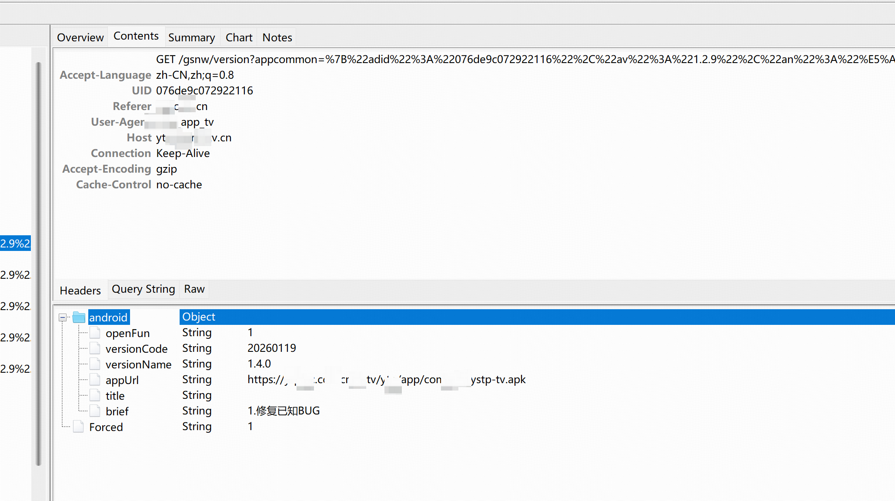Select the Headers tab
This screenshot has width=895, height=501.
tap(80, 291)
